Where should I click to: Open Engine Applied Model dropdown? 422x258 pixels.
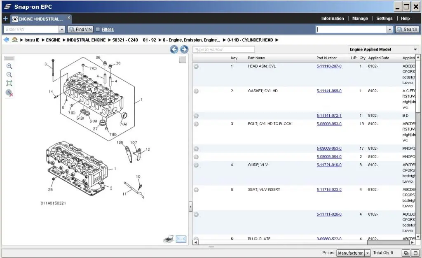[383, 49]
